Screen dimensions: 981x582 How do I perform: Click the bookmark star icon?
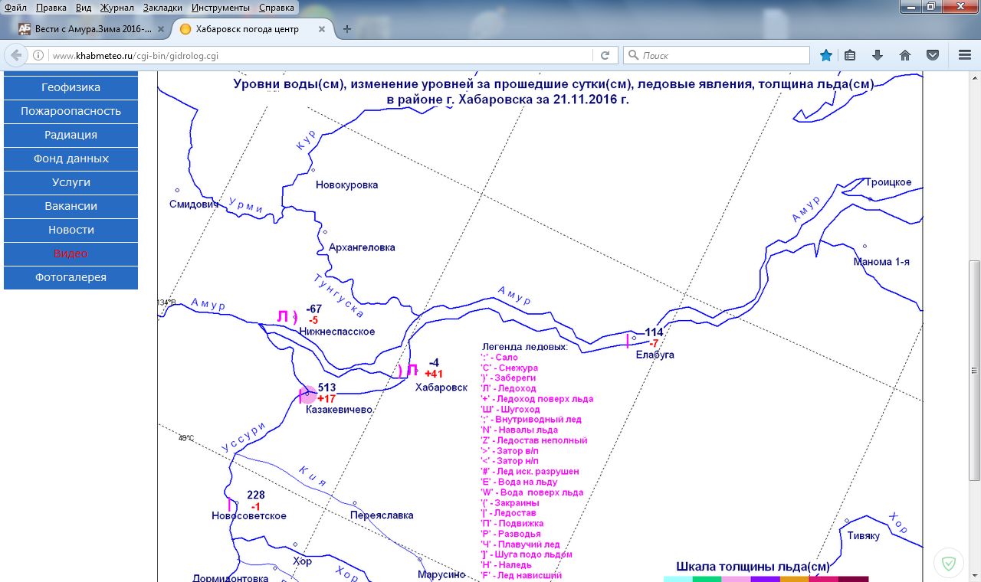(825, 55)
